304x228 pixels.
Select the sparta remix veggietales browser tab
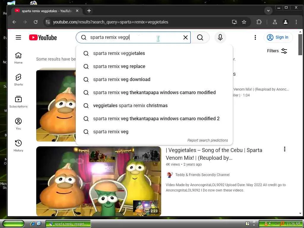[47, 11]
